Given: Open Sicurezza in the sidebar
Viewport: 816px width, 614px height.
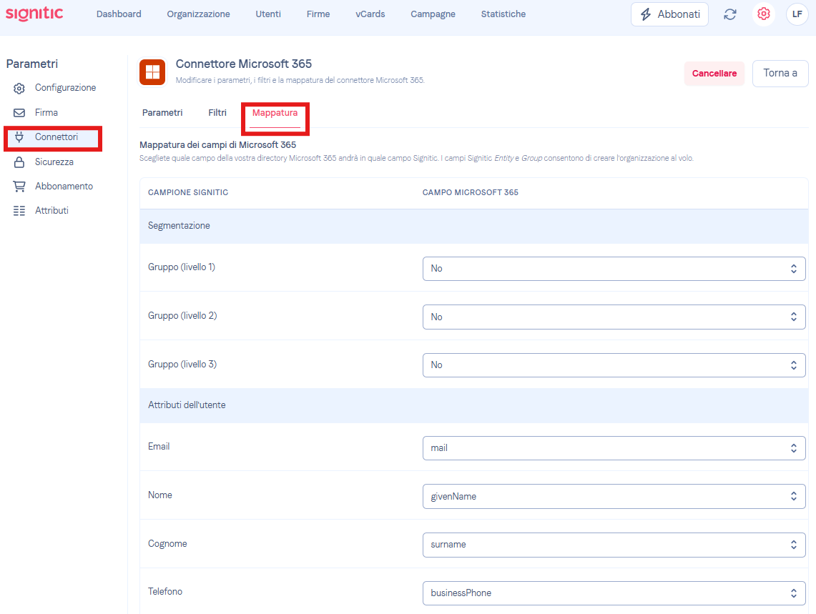Looking at the screenshot, I should [x=54, y=162].
